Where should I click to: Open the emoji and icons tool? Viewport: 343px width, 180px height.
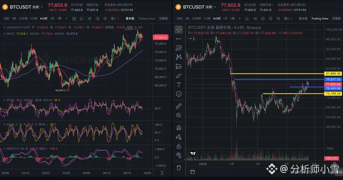[179, 94]
